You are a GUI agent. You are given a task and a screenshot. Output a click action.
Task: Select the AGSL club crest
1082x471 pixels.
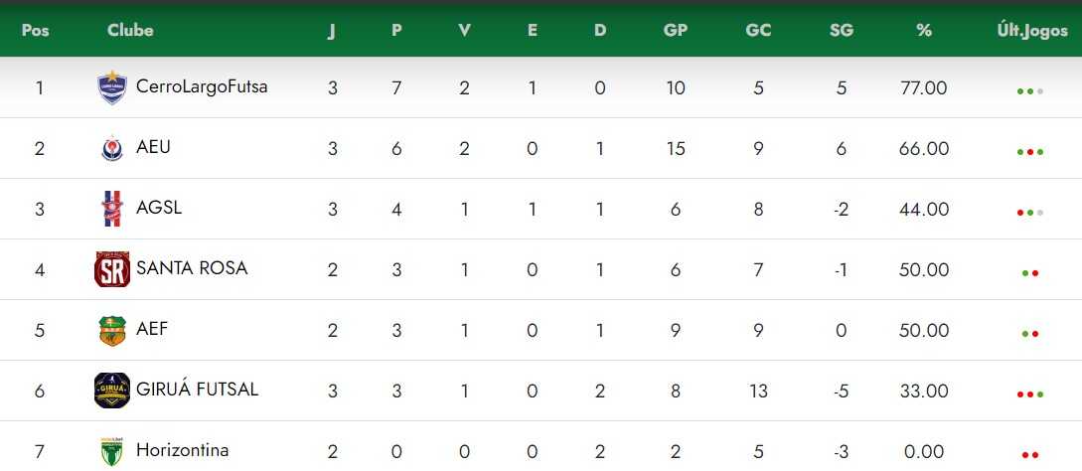point(112,209)
